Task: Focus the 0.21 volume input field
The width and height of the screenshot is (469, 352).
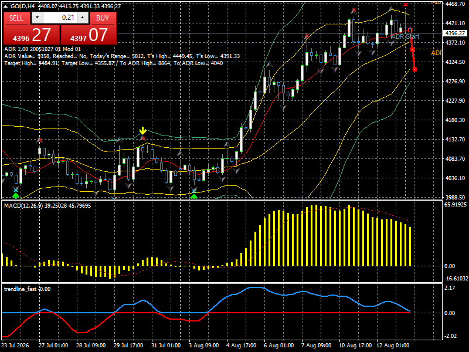Action: pos(60,18)
